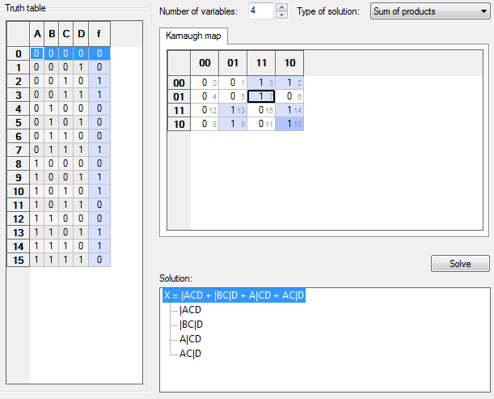Toggle f value in truth table row 12
This screenshot has height=399, width=494.
click(99, 219)
